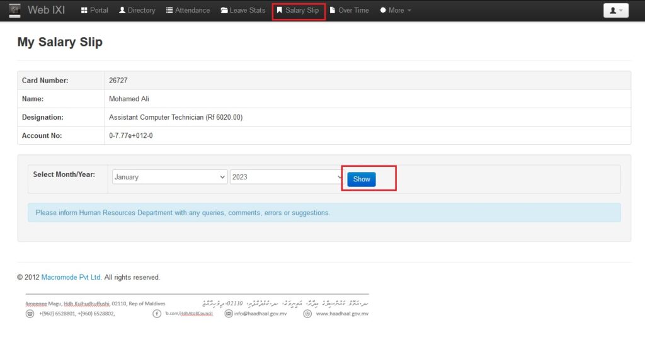
Task: Click the Directory person icon
Action: pyautogui.click(x=122, y=11)
